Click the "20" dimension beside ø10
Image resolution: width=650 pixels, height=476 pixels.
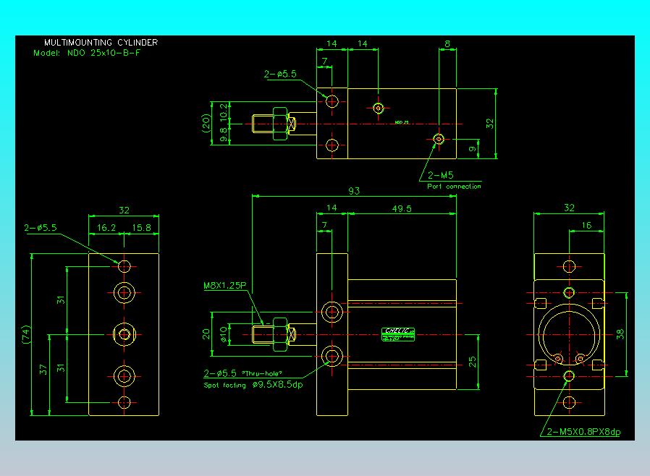[x=206, y=334]
